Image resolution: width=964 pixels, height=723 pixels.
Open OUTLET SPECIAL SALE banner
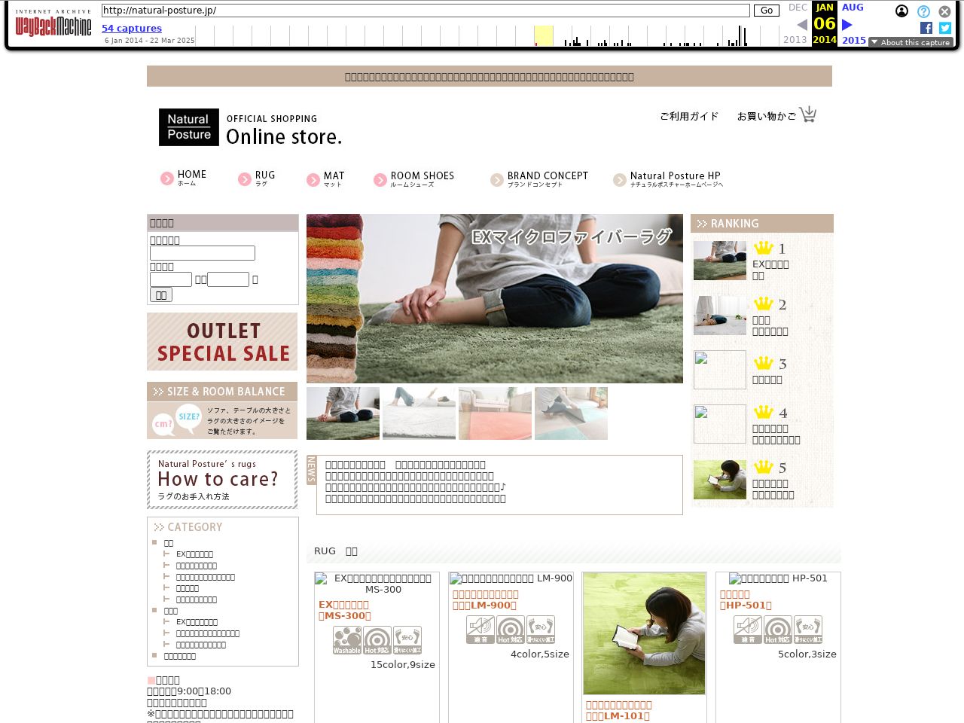point(222,342)
